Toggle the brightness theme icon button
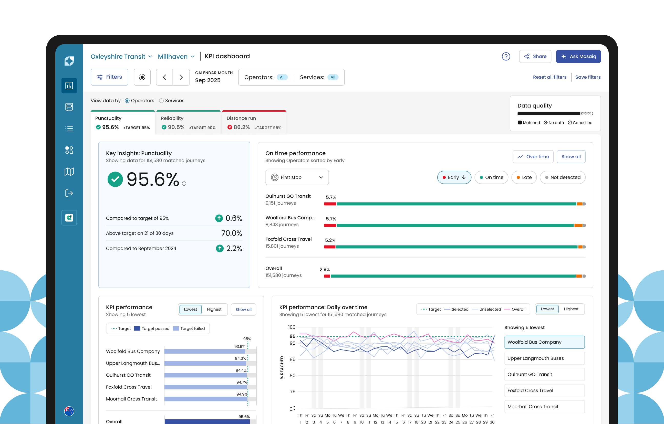Viewport: 664px width, 424px height. pos(142,77)
